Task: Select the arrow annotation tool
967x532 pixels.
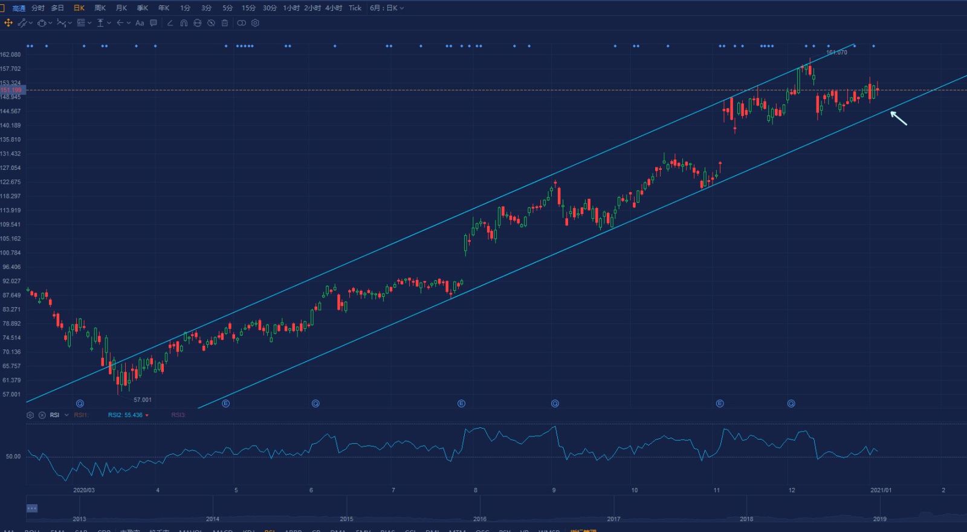Action: [x=120, y=23]
